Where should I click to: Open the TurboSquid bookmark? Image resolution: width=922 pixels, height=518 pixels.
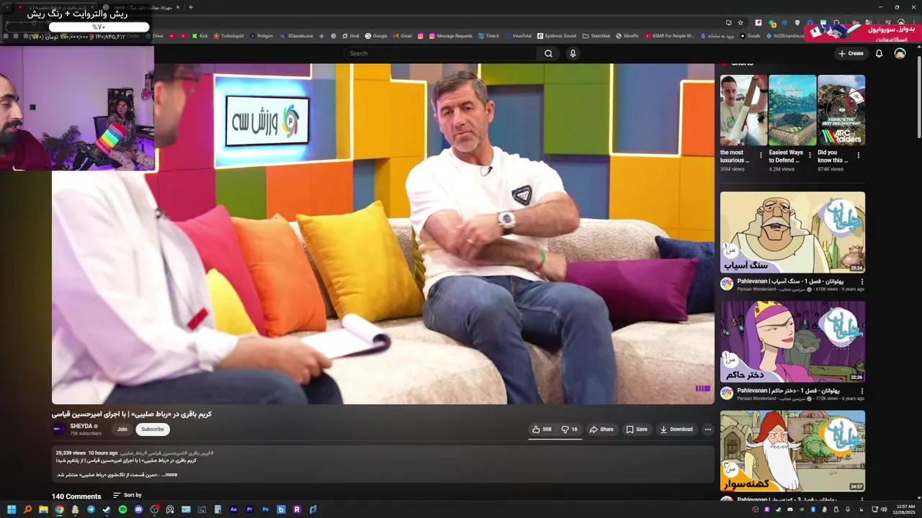click(228, 36)
